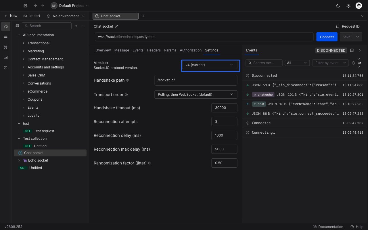Open the Version v4 (current) dropdown

pyautogui.click(x=209, y=65)
